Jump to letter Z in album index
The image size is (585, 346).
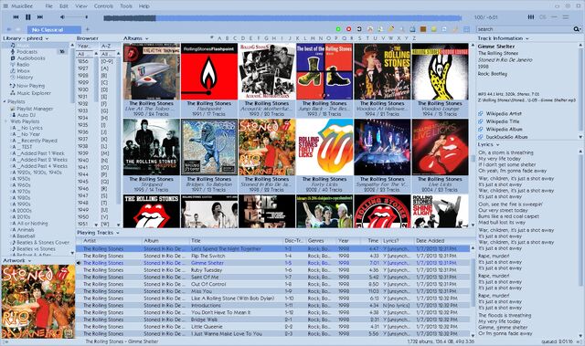414,38
